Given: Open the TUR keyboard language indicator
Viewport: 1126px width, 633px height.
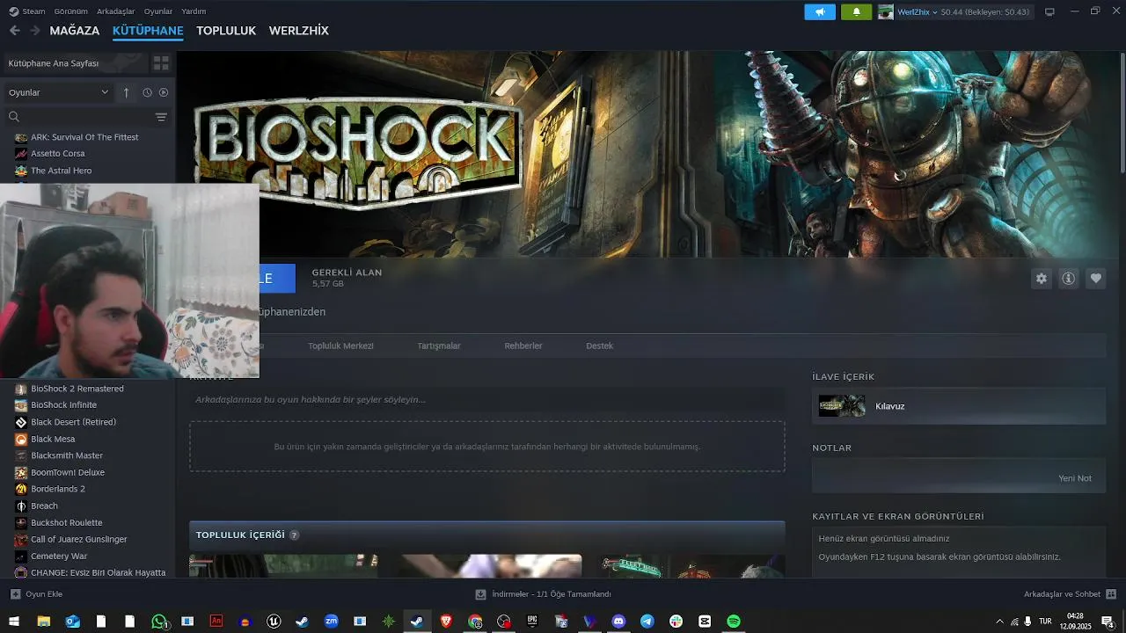Looking at the screenshot, I should pos(1045,622).
